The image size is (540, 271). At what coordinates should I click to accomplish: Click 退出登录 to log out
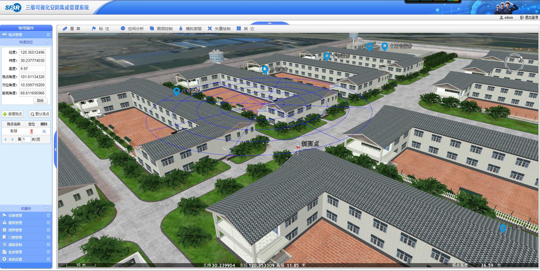[x=529, y=17]
